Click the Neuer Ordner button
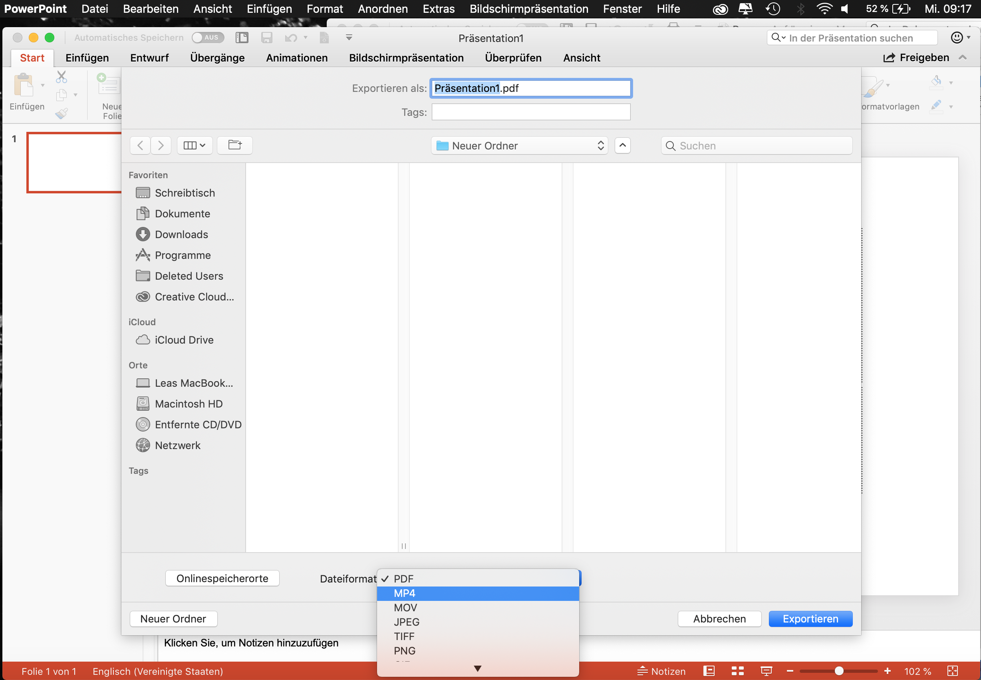 pyautogui.click(x=173, y=619)
